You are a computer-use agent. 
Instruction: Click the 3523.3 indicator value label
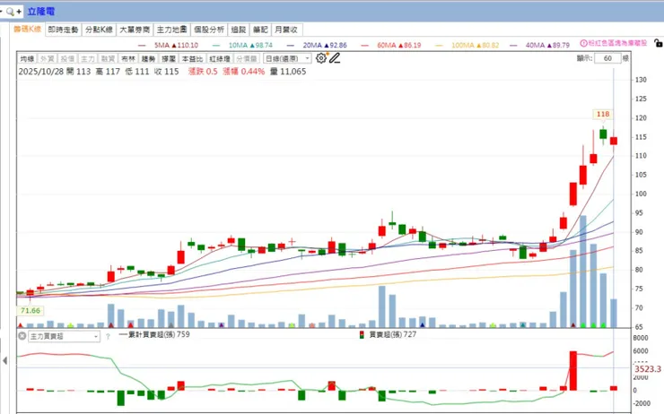point(648,369)
